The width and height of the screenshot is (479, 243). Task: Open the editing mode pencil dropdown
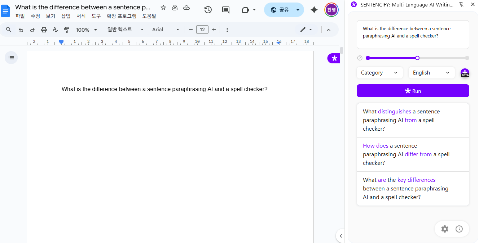pyautogui.click(x=306, y=30)
